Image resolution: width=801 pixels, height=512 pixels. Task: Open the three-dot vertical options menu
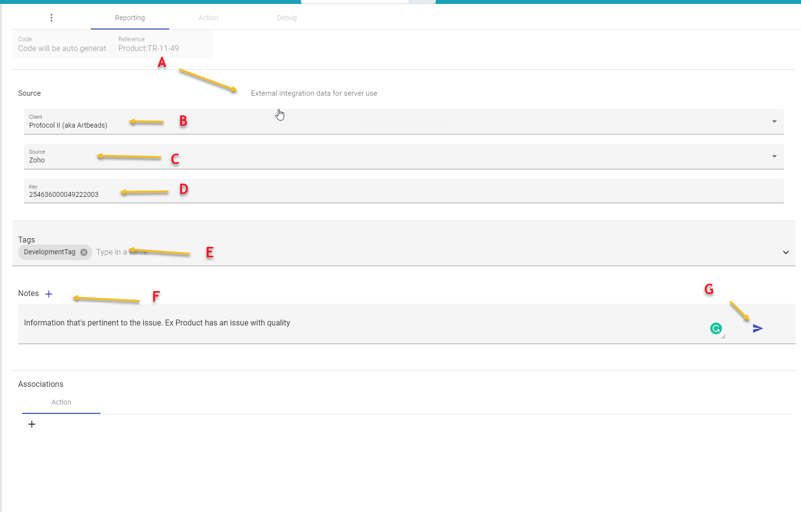coord(52,18)
